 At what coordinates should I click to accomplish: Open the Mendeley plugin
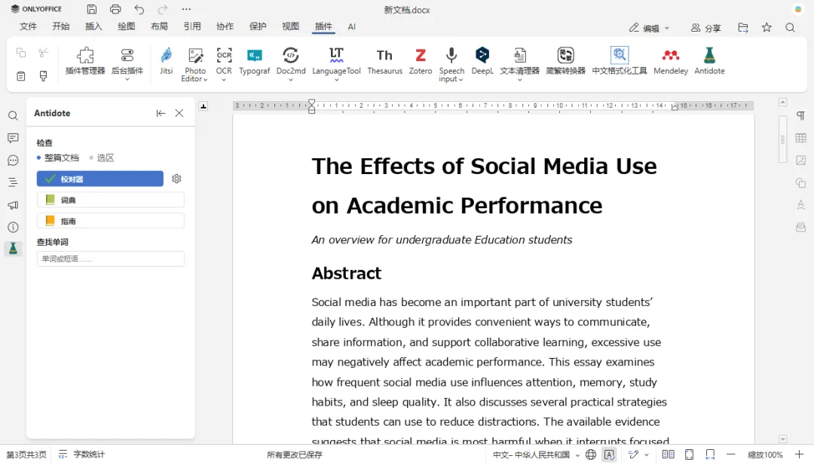click(671, 61)
